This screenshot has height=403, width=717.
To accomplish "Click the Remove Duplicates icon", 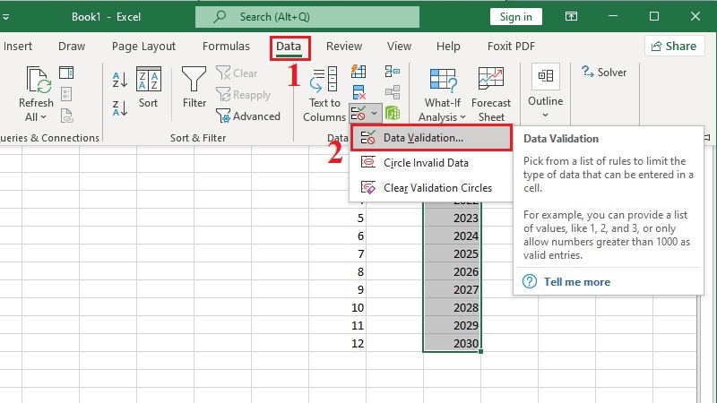I will pyautogui.click(x=359, y=92).
